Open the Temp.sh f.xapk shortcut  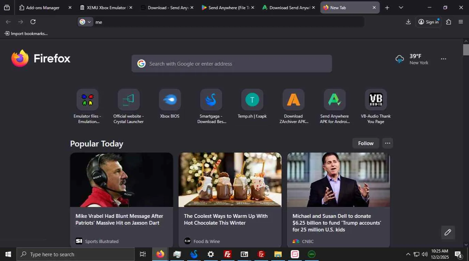(x=252, y=104)
